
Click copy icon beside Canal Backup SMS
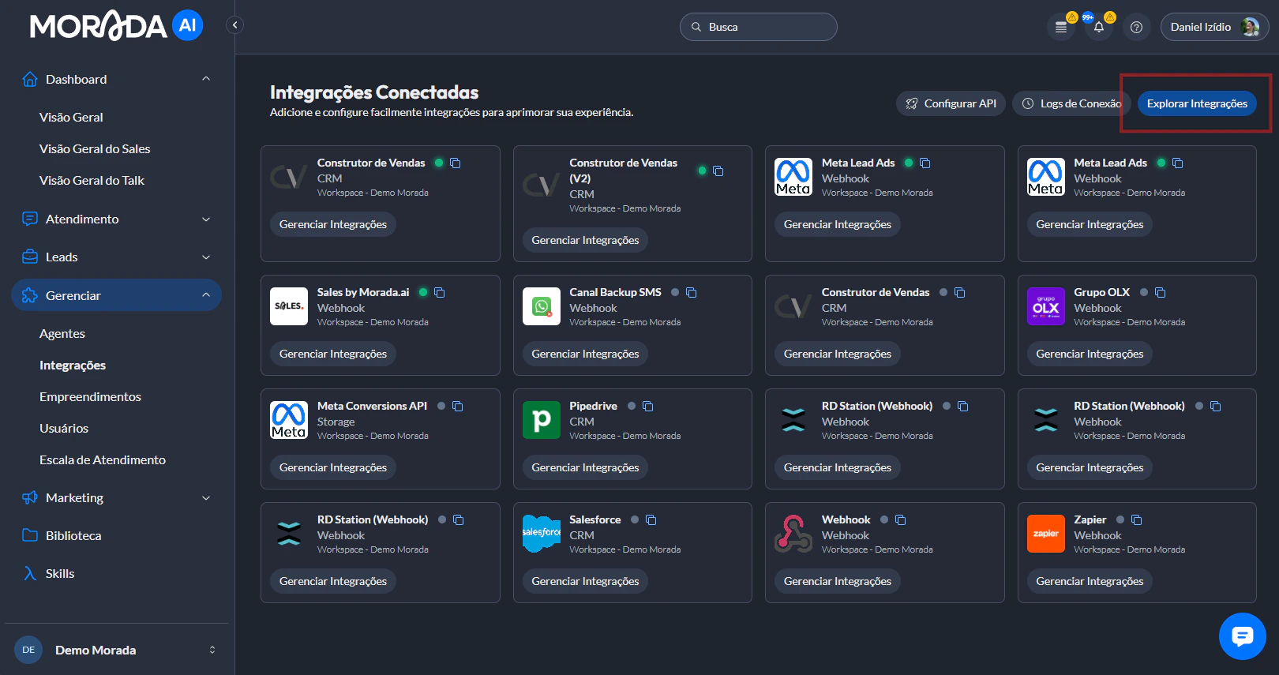[x=692, y=292]
